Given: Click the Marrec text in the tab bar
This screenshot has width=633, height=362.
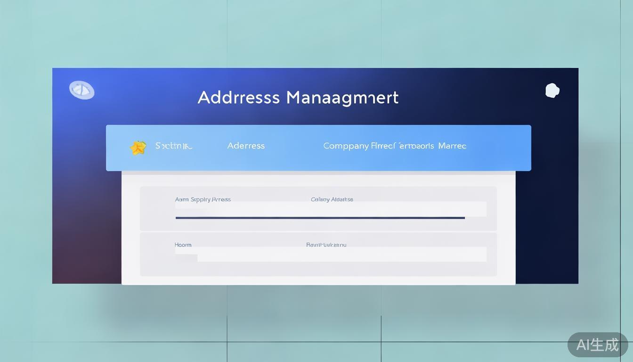Looking at the screenshot, I should coord(452,146).
